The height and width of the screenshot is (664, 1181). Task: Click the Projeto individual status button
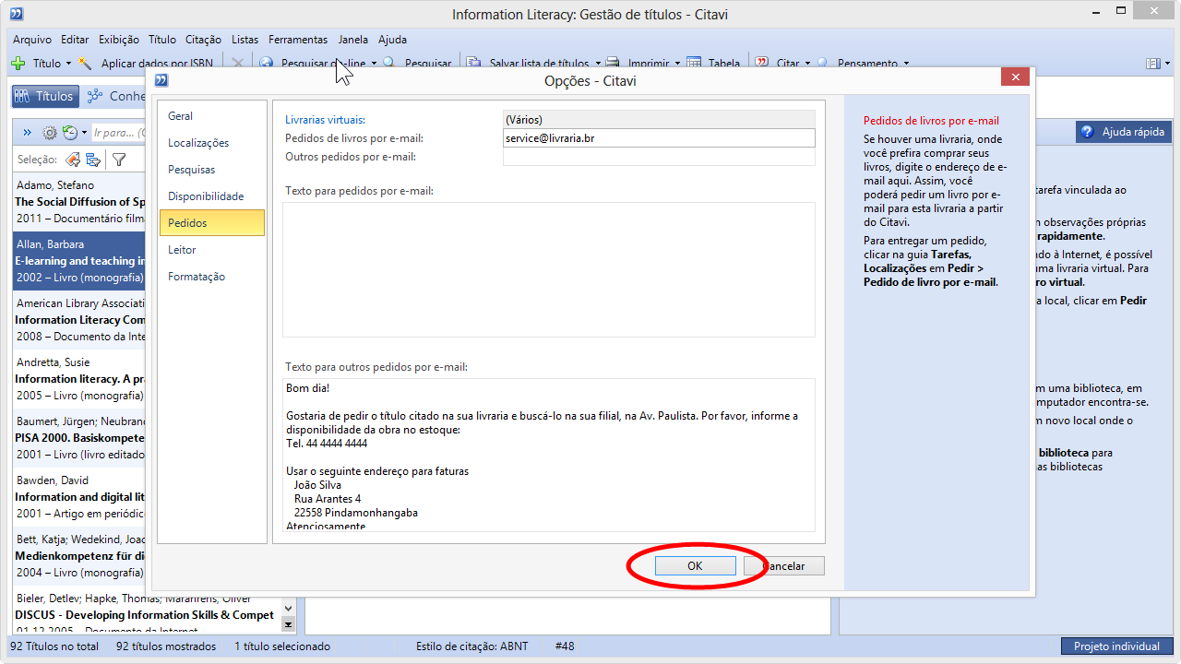(1116, 646)
